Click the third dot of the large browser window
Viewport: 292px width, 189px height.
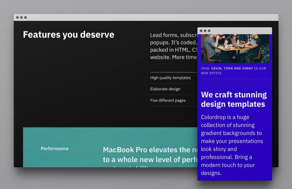coord(25,17)
